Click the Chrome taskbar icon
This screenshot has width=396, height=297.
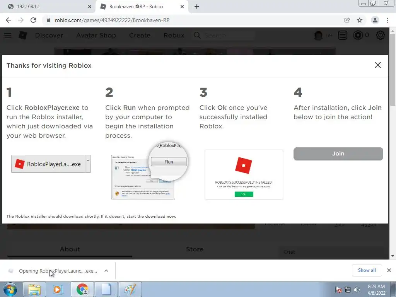[82, 289]
